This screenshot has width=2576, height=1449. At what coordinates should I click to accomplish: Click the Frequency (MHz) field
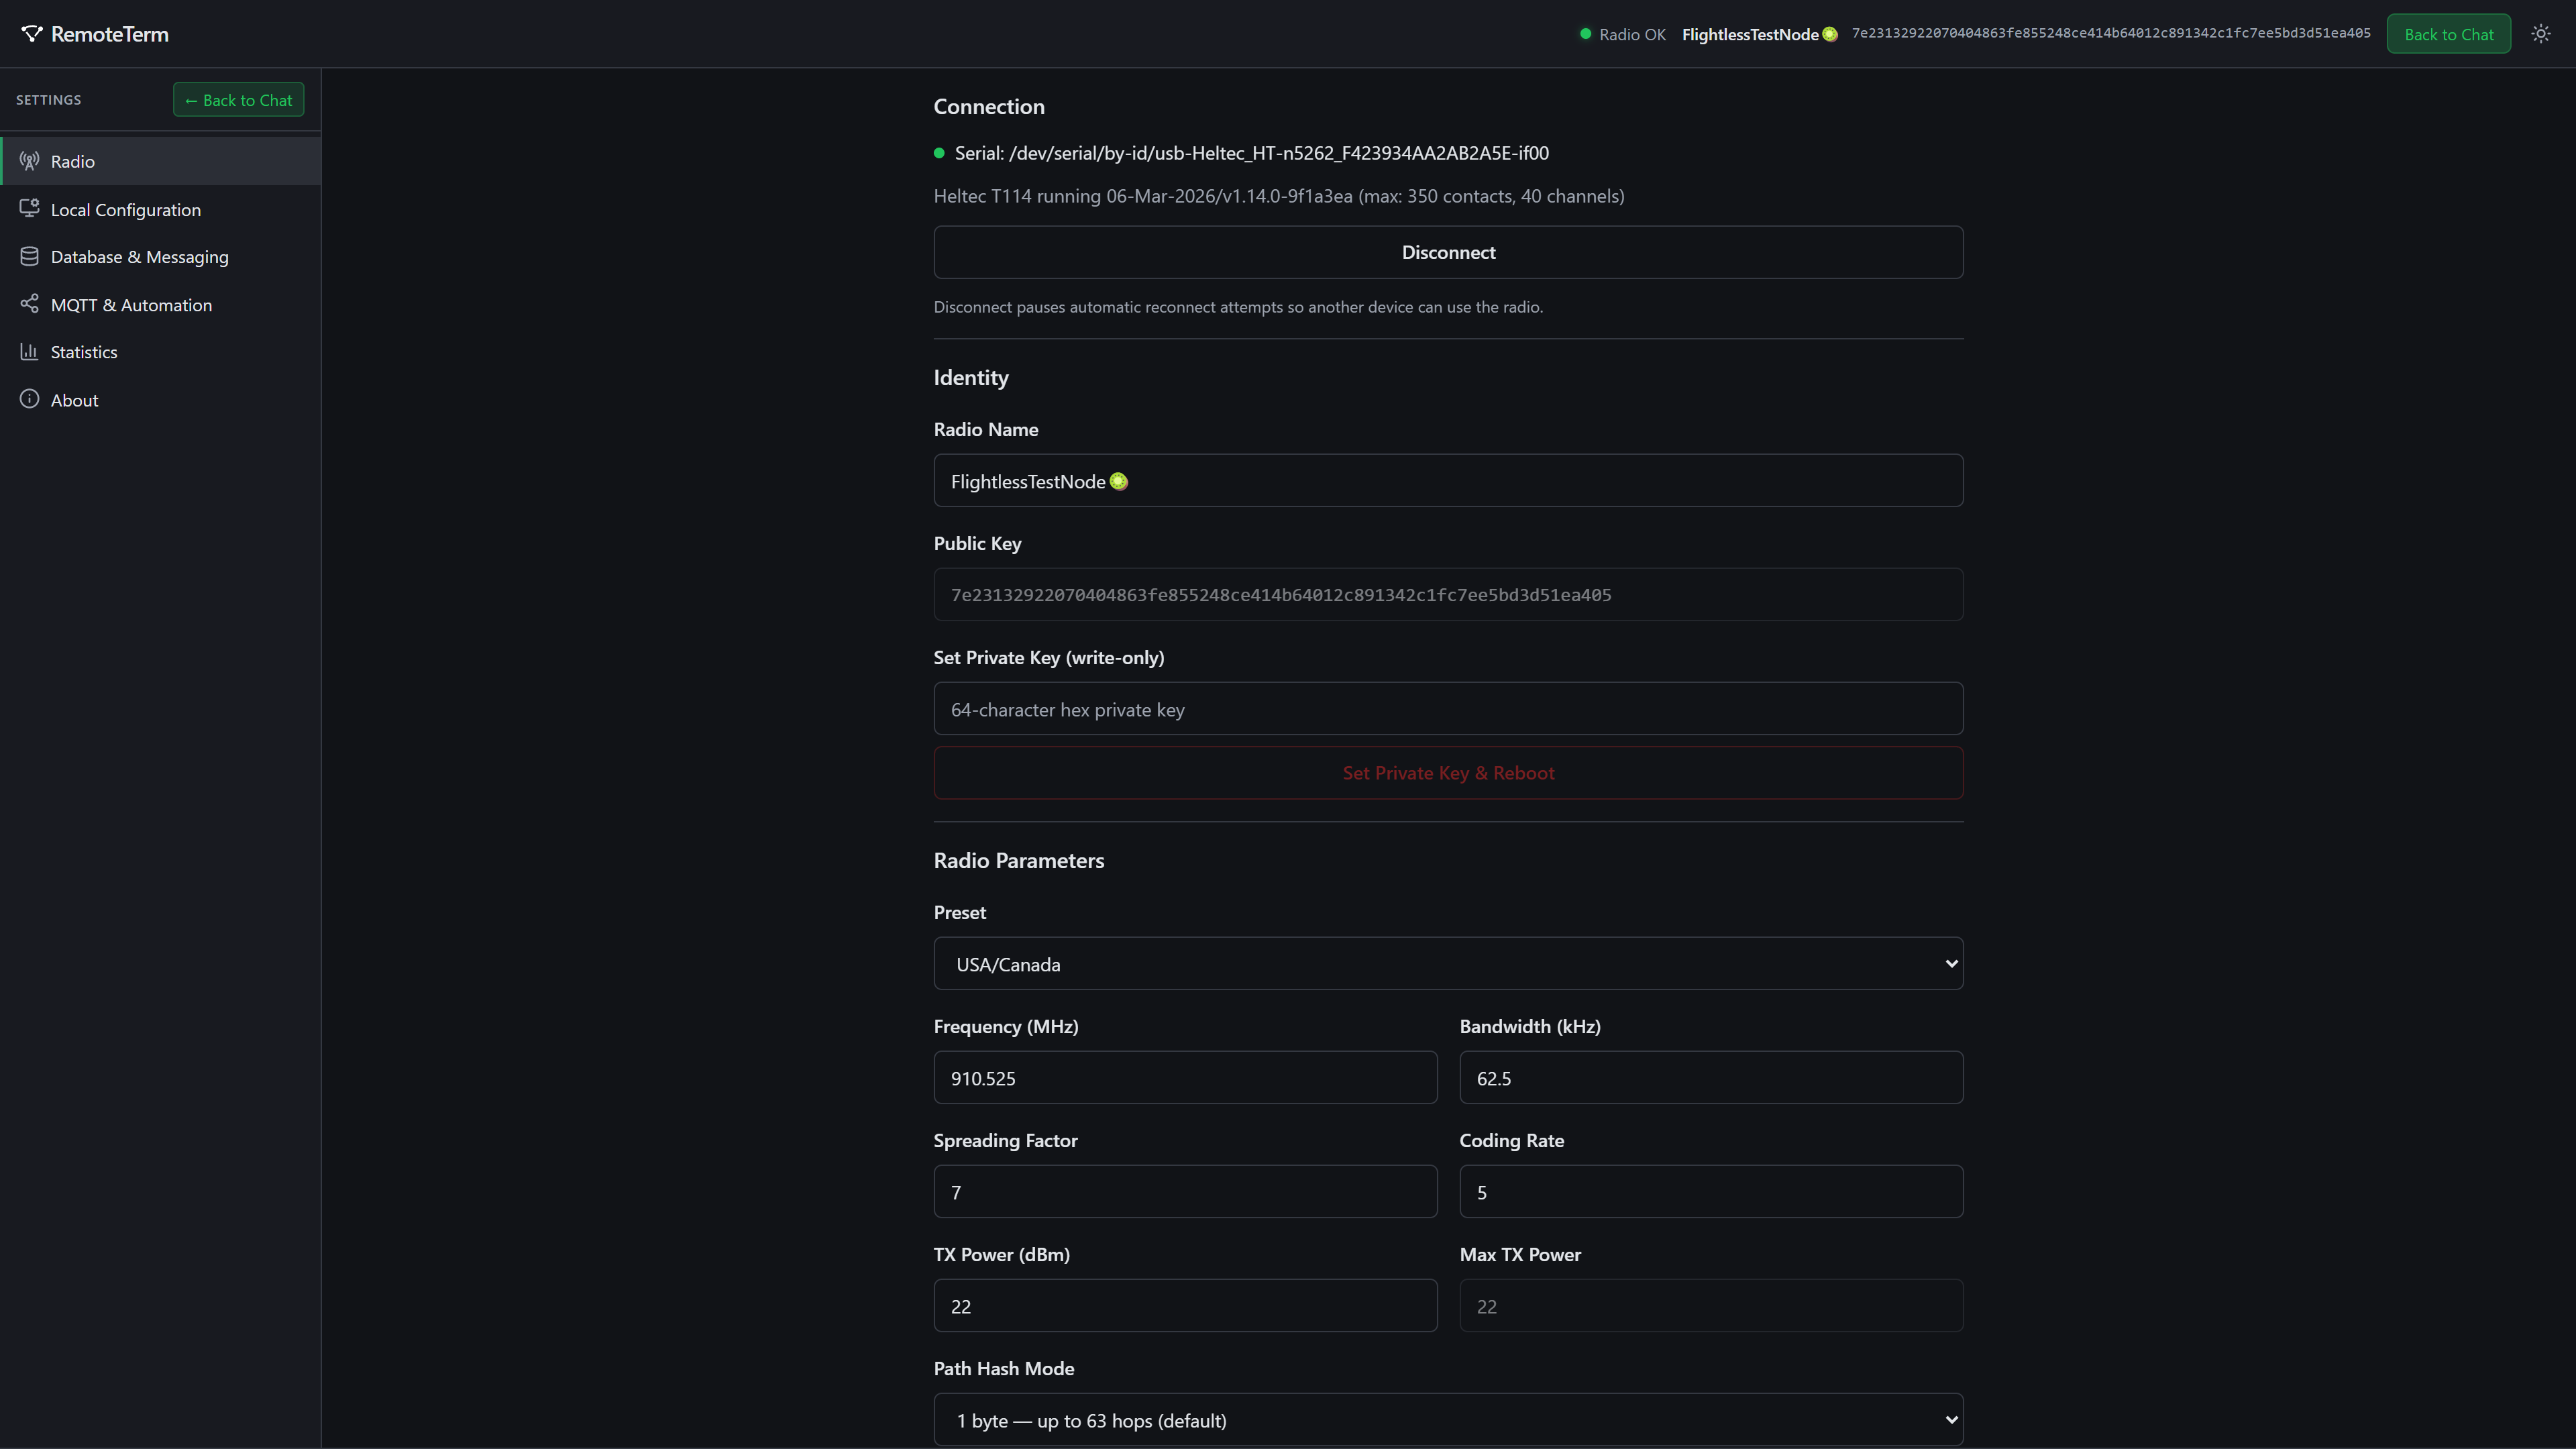pyautogui.click(x=1184, y=1077)
